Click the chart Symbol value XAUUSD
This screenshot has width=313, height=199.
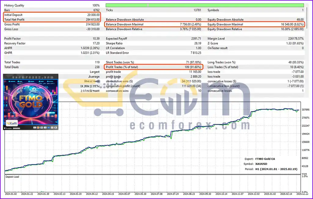(x=261, y=164)
